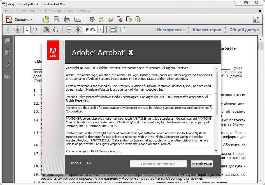The height and width of the screenshot is (185, 265).
Task: Print the document using the printer icon
Action: point(67,19)
